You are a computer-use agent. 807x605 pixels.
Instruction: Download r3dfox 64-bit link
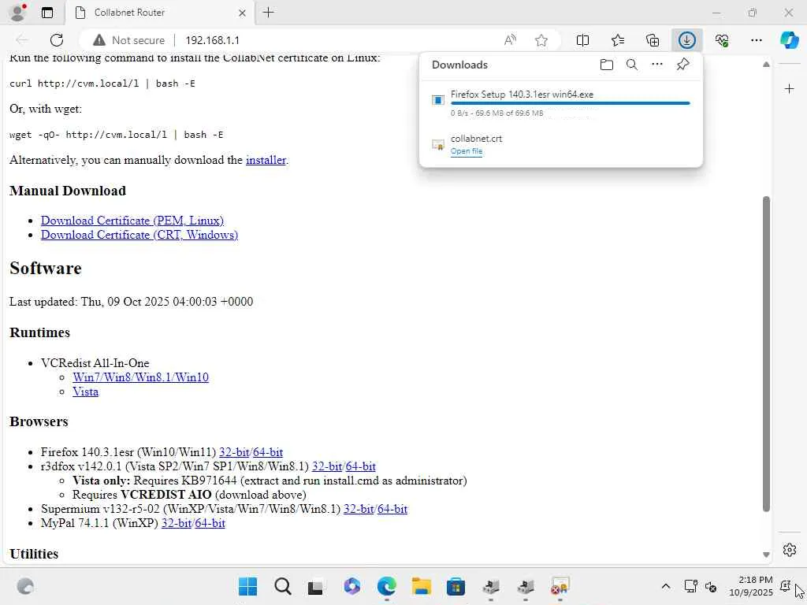click(360, 466)
